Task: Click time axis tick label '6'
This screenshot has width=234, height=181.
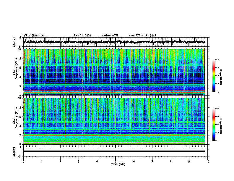Action: (x=134, y=161)
